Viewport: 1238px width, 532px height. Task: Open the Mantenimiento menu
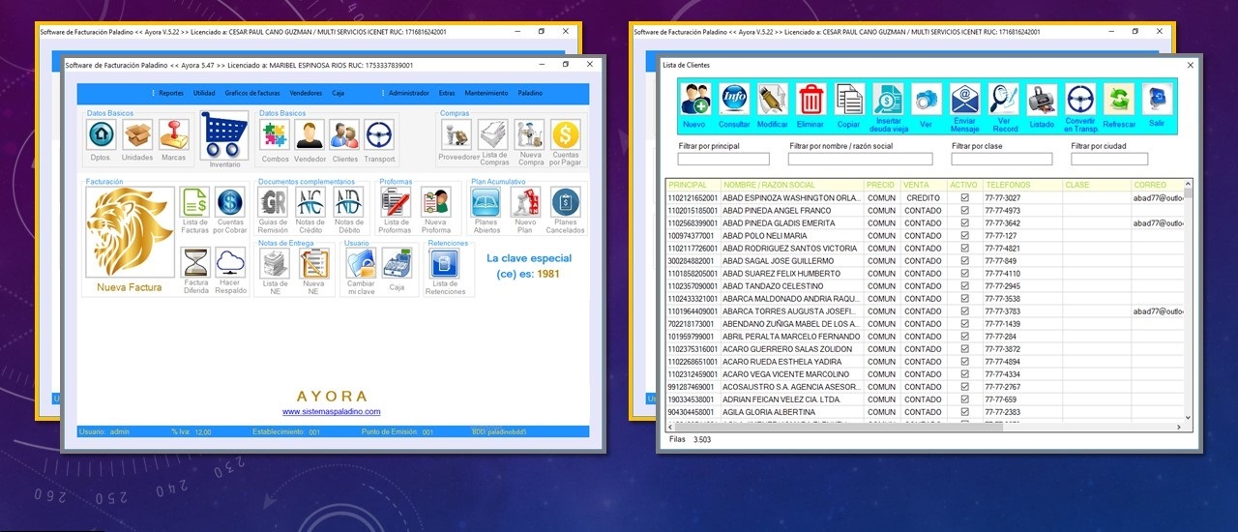click(x=486, y=93)
